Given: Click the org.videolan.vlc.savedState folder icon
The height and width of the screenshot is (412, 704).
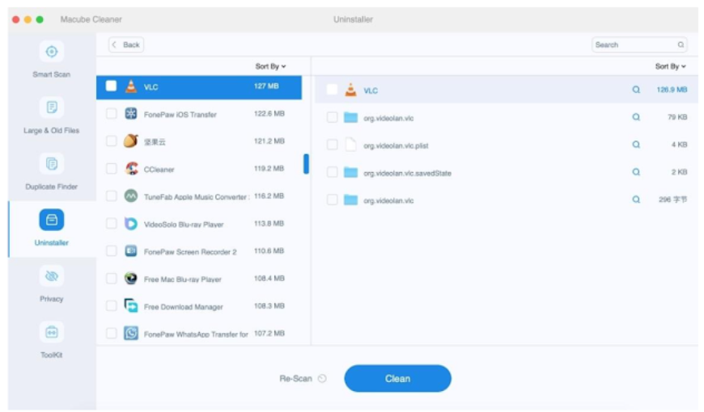Looking at the screenshot, I should (x=350, y=172).
